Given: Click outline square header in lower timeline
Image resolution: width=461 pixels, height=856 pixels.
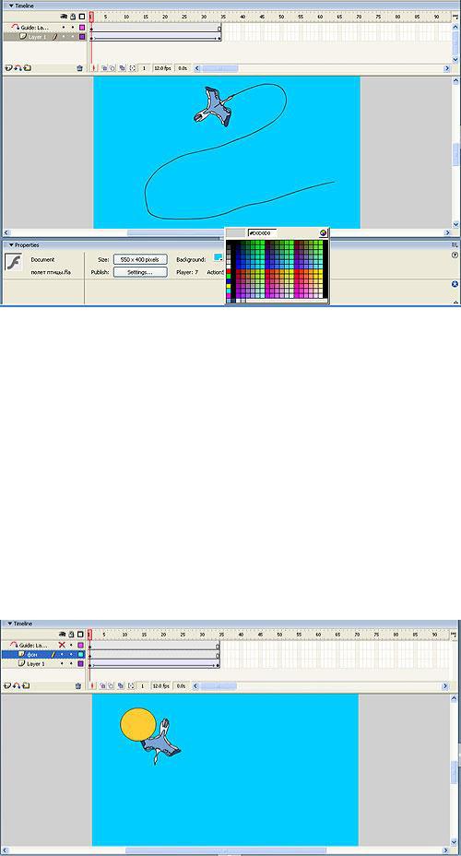Looking at the screenshot, I should click(81, 635).
